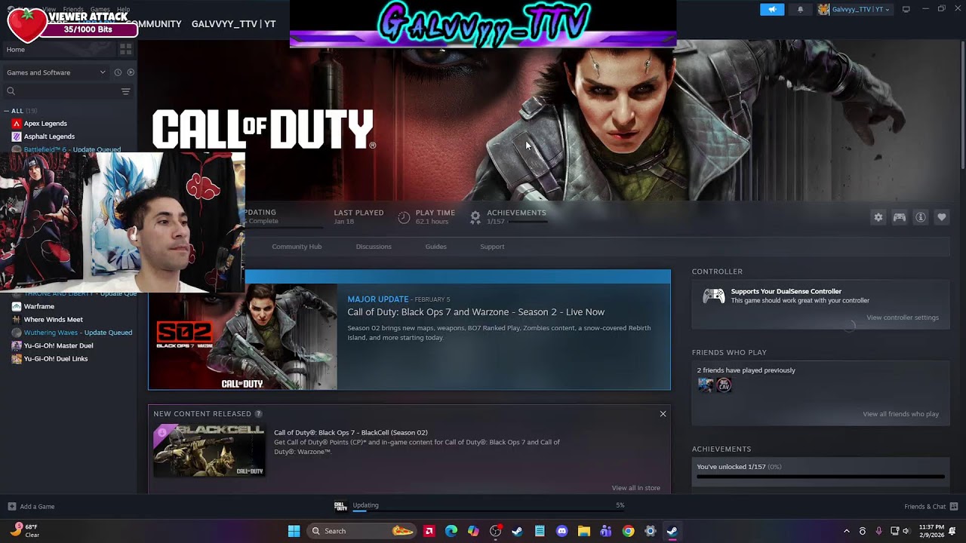Open the Achievements star icon stat

click(x=475, y=217)
